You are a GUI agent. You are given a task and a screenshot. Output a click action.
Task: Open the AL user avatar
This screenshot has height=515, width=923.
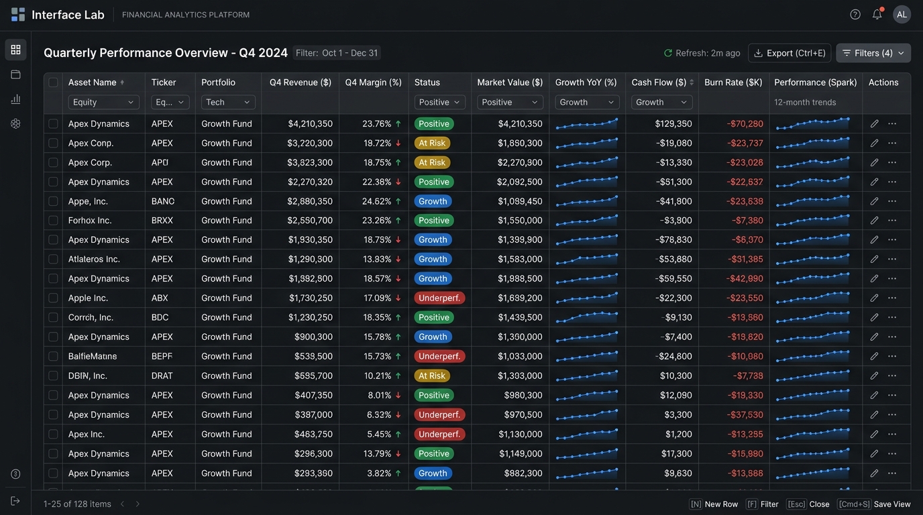[x=902, y=15]
